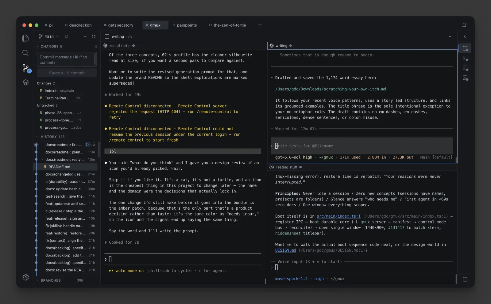Click the Stage all & commit button
The image size is (491, 304).
[x=67, y=73]
